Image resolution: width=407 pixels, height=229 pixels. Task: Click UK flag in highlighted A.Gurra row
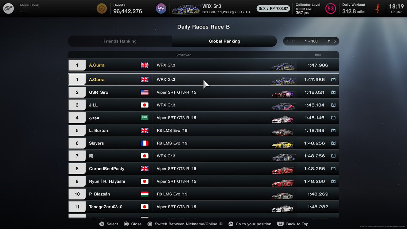coord(144,80)
